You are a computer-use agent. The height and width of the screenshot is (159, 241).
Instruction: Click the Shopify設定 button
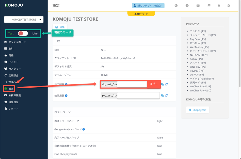[198, 110]
